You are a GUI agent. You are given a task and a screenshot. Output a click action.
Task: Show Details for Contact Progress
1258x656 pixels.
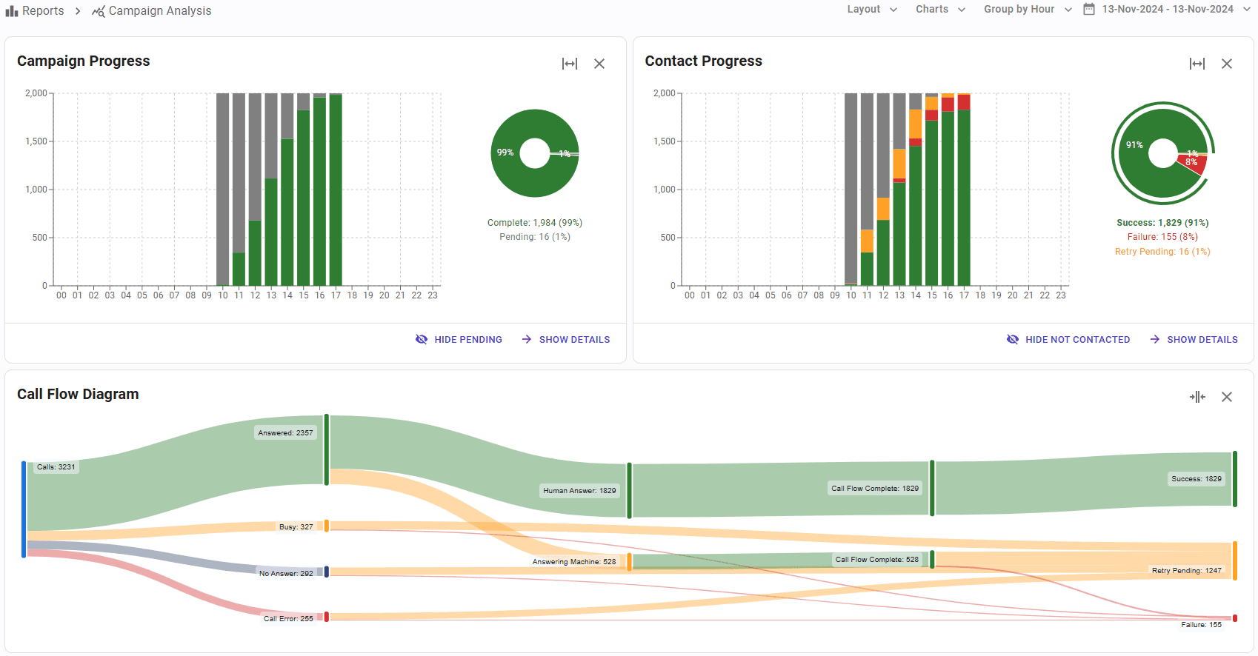(1194, 339)
